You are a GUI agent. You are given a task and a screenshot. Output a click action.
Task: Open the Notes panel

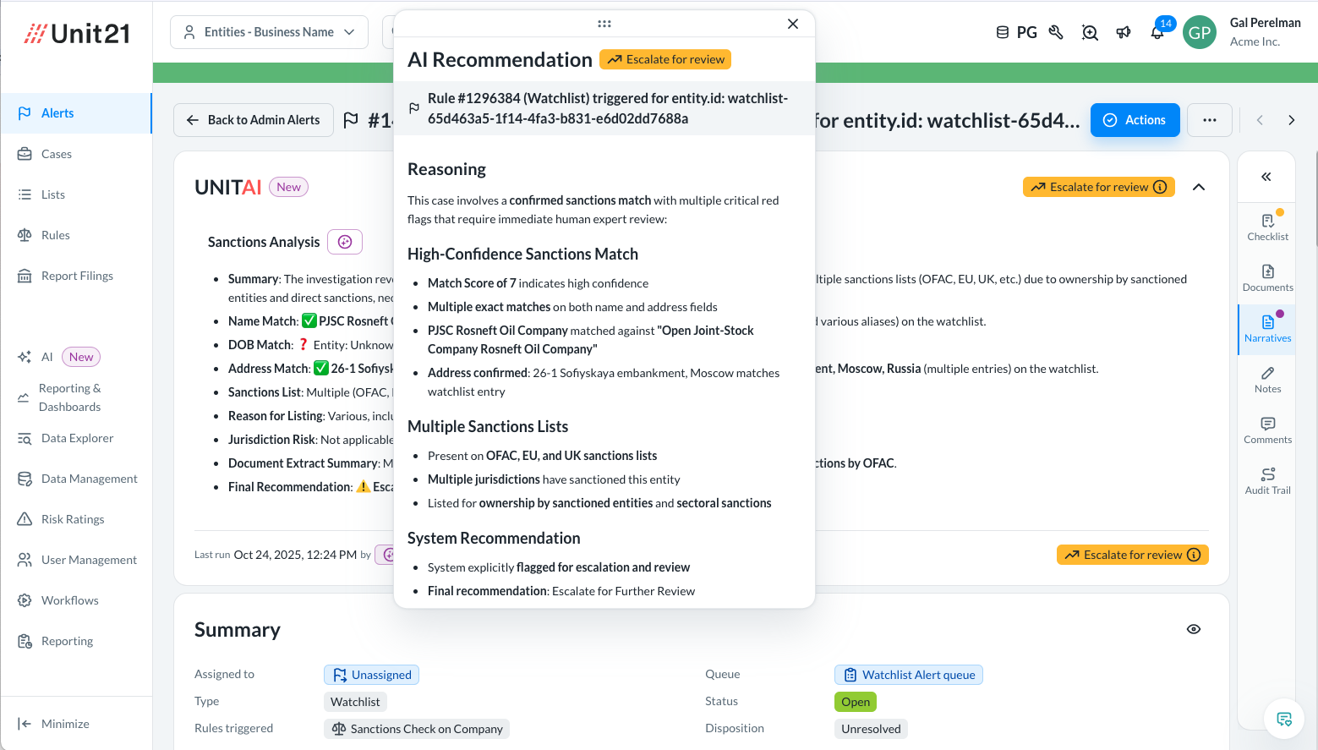1268,379
